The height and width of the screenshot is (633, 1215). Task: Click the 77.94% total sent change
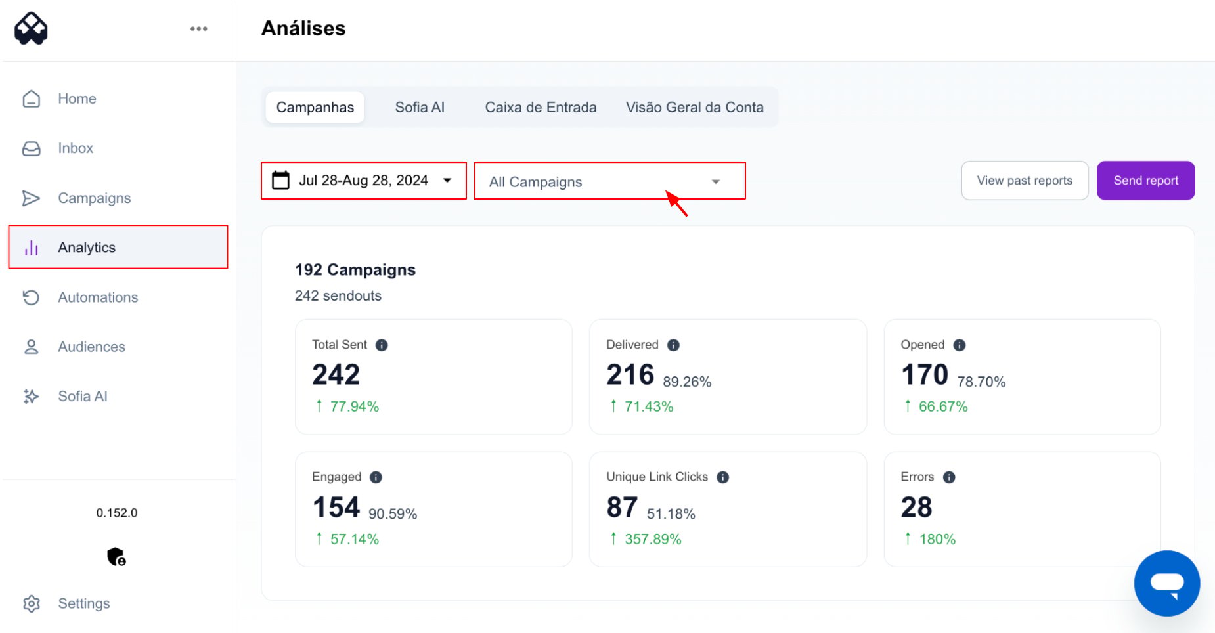point(355,406)
